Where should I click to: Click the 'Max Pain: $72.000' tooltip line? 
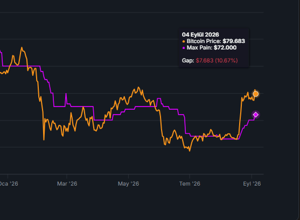click(x=210, y=47)
